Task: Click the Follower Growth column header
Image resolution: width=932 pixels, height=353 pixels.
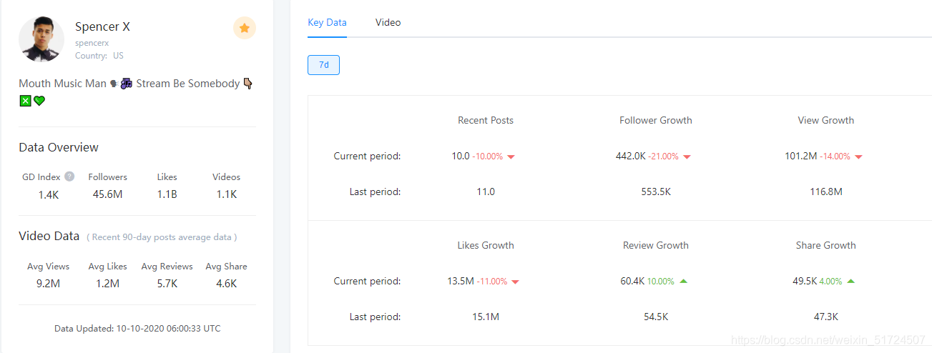Action: 656,120
